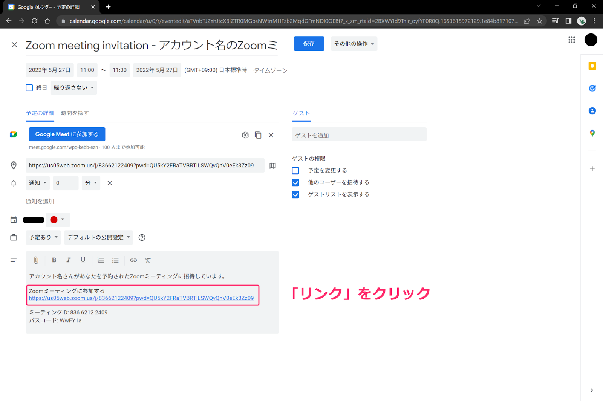This screenshot has width=603, height=401.
Task: Toggle Chrome side panel icon
Action: coord(568,21)
